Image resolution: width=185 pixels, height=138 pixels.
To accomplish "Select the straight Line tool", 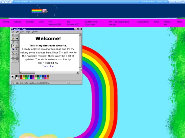I will (13, 53).
